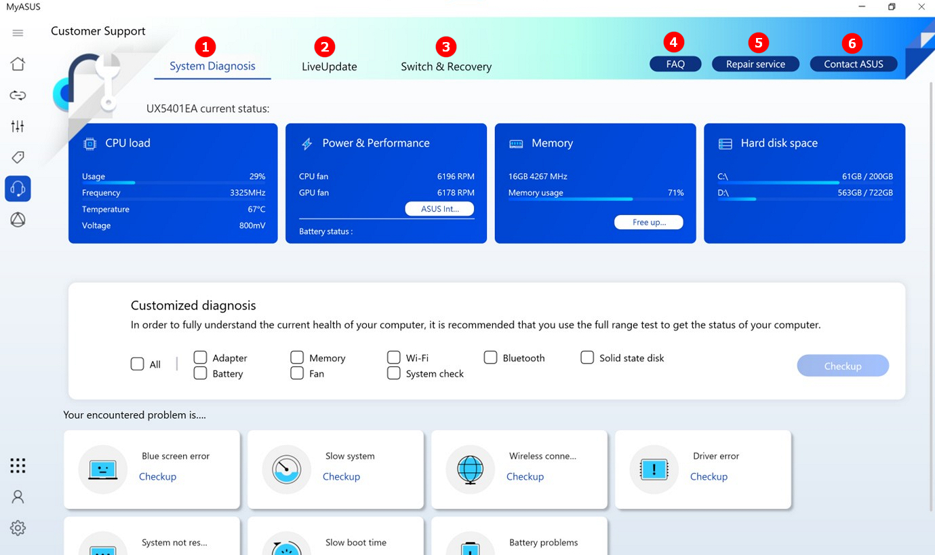
Task: Click the D:\ disk space bar
Action: coord(805,199)
